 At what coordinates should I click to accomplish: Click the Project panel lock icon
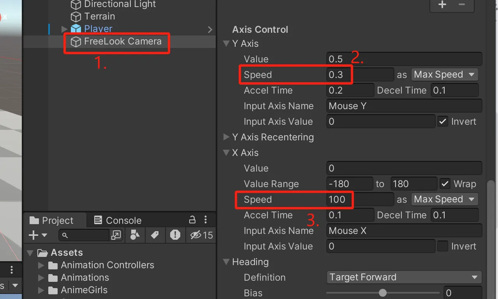(x=192, y=219)
